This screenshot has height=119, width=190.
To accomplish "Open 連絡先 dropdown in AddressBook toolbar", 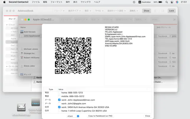I will pyautogui.click(x=134, y=11).
